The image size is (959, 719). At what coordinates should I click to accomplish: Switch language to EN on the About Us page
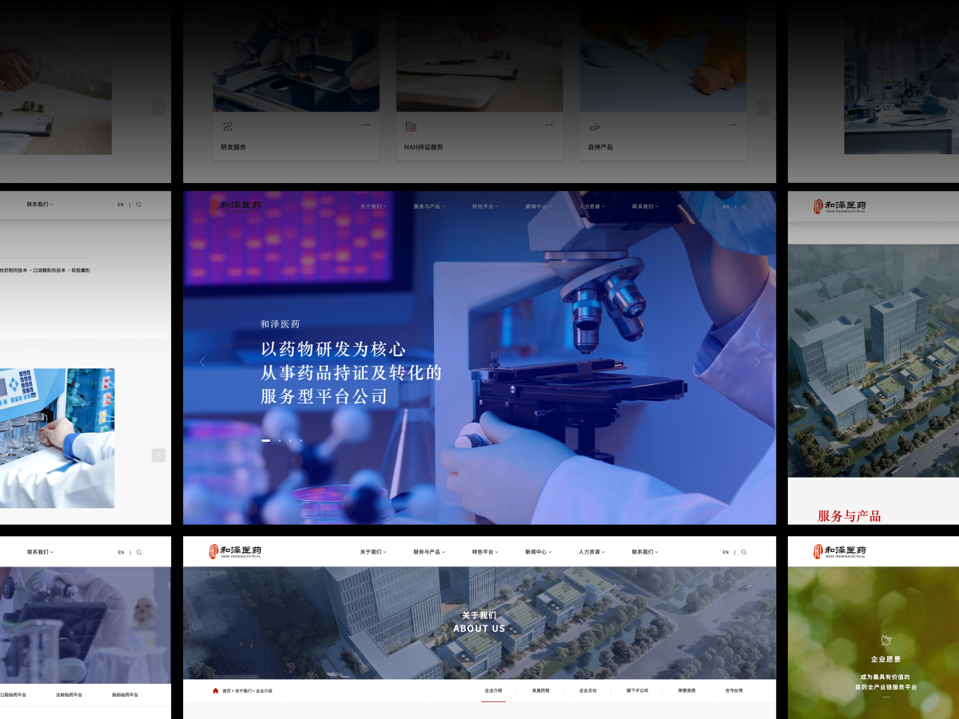pyautogui.click(x=726, y=552)
